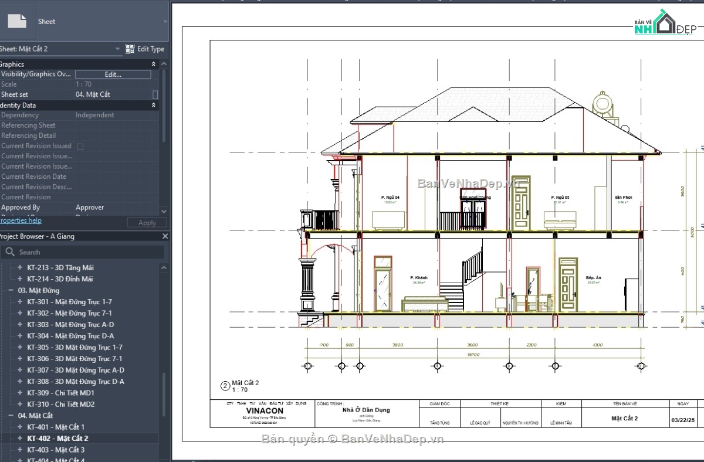This screenshot has height=462, width=704.
Task: Expand the KT-301 - Mặt Đứng Trục 1-7 node
Action: pyautogui.click(x=20, y=302)
